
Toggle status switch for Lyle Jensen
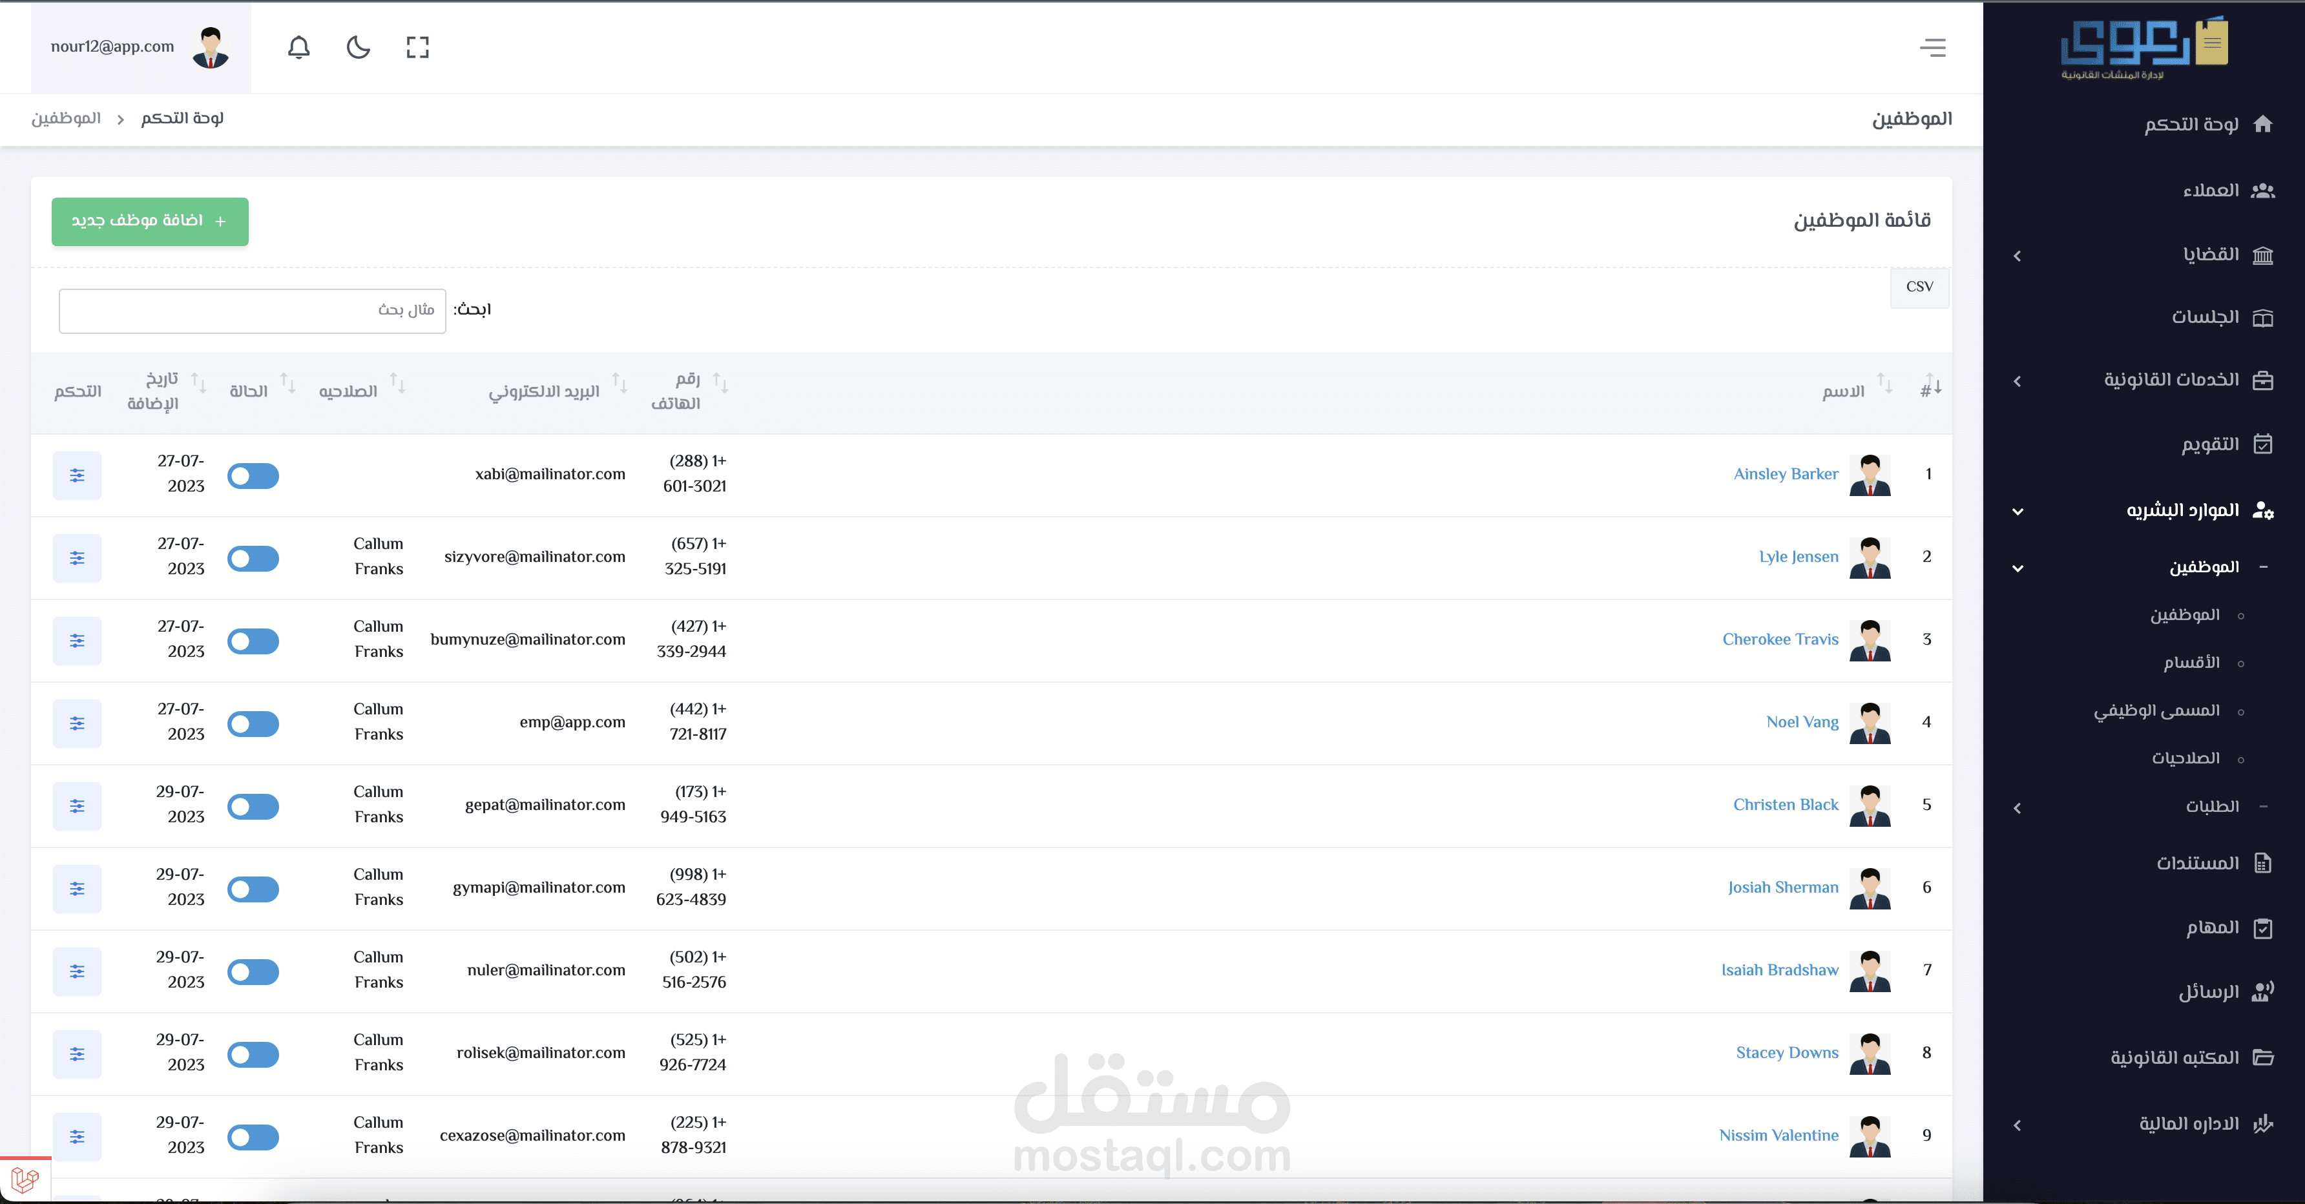click(x=253, y=558)
